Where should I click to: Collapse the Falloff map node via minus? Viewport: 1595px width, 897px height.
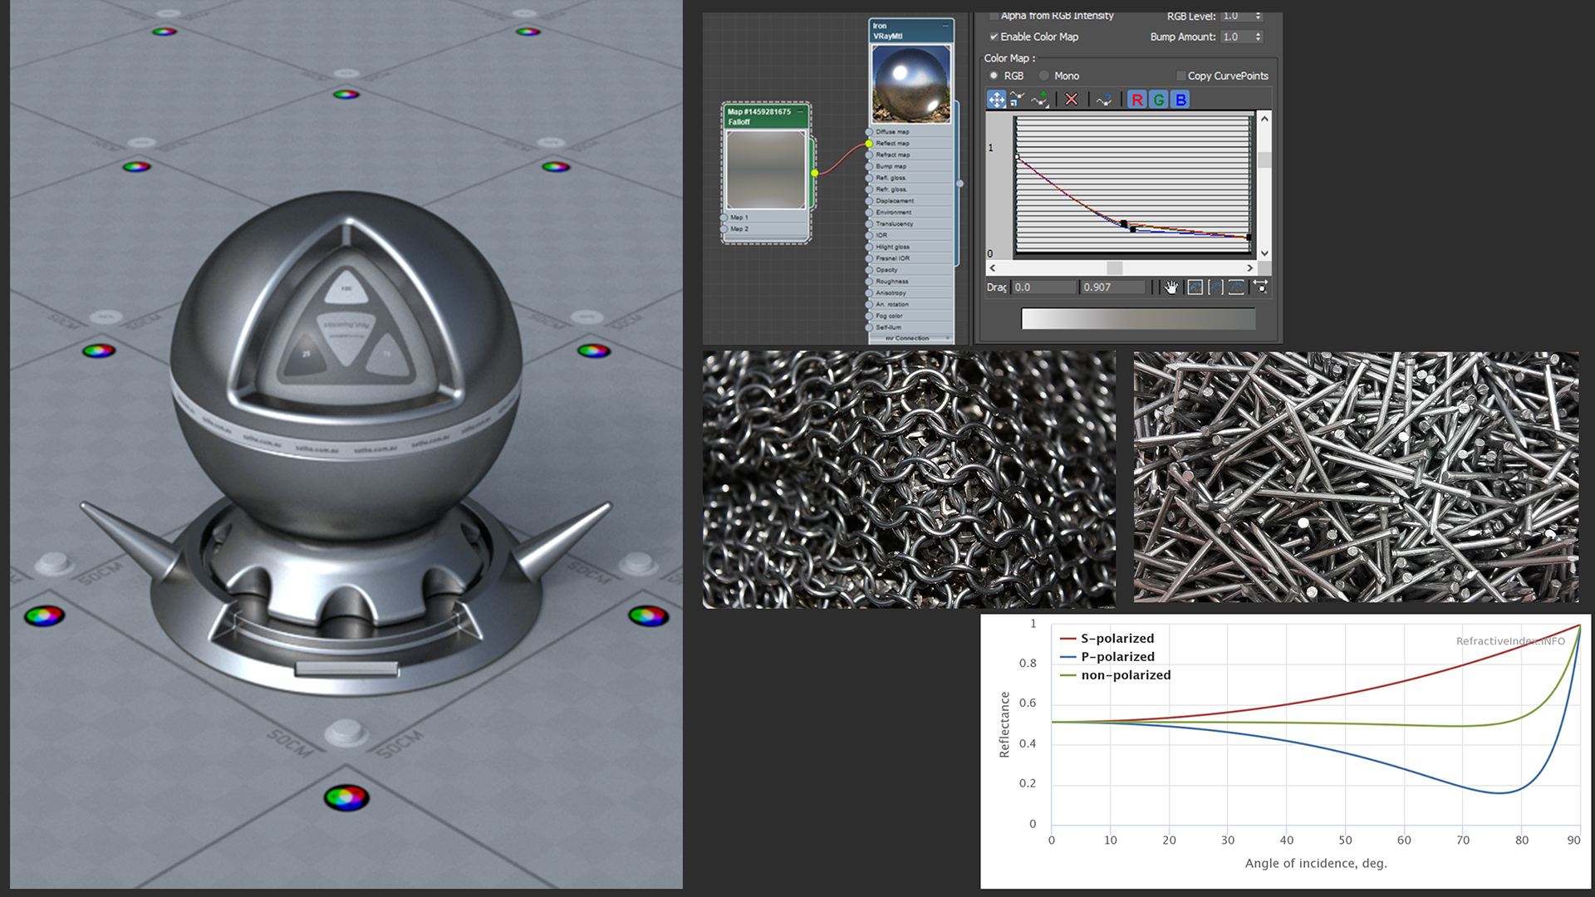pos(801,111)
